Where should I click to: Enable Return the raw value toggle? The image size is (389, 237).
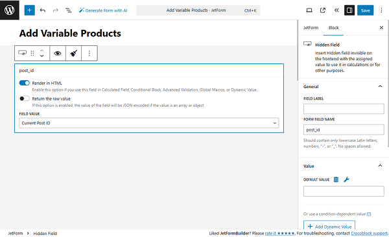click(25, 98)
